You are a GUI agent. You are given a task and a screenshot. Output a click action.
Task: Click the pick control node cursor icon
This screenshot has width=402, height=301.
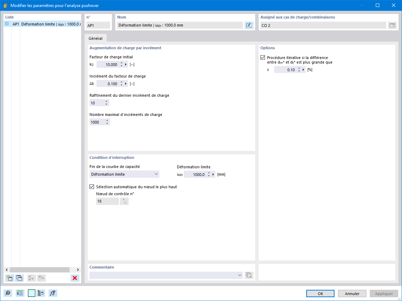tap(124, 201)
